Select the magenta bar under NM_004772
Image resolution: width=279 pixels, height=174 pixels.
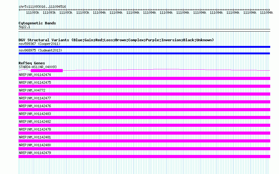[144, 94]
